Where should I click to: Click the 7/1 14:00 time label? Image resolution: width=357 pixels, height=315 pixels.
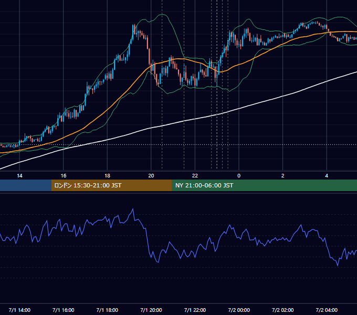point(19,310)
